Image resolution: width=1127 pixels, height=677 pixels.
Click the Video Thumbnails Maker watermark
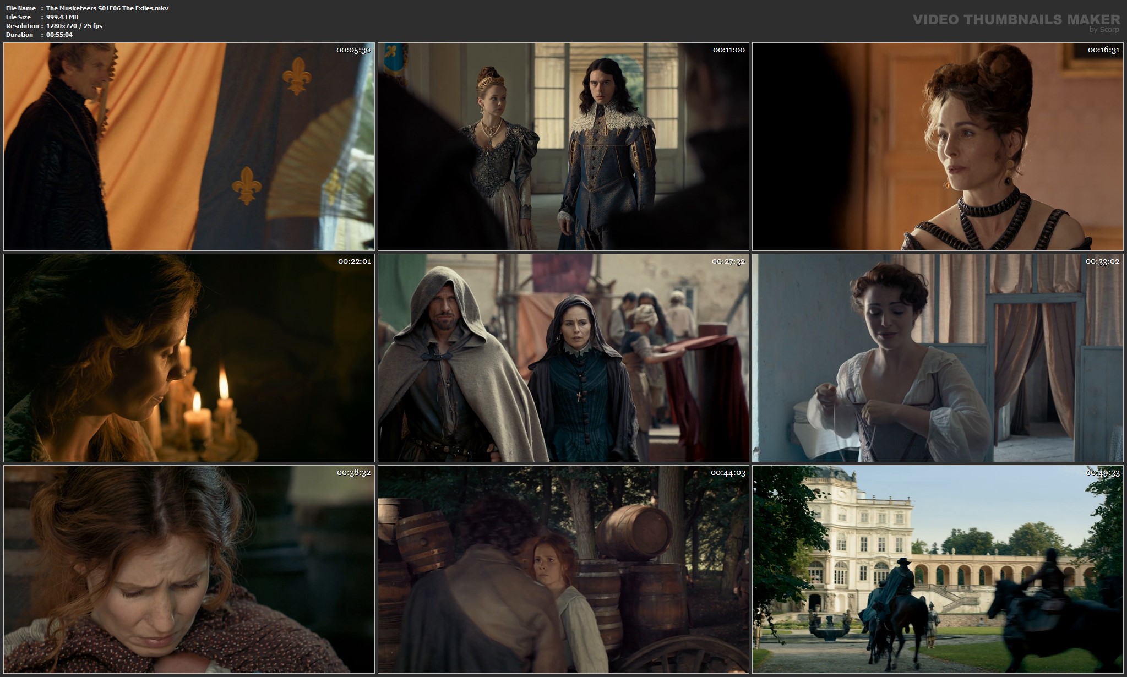click(x=1016, y=20)
